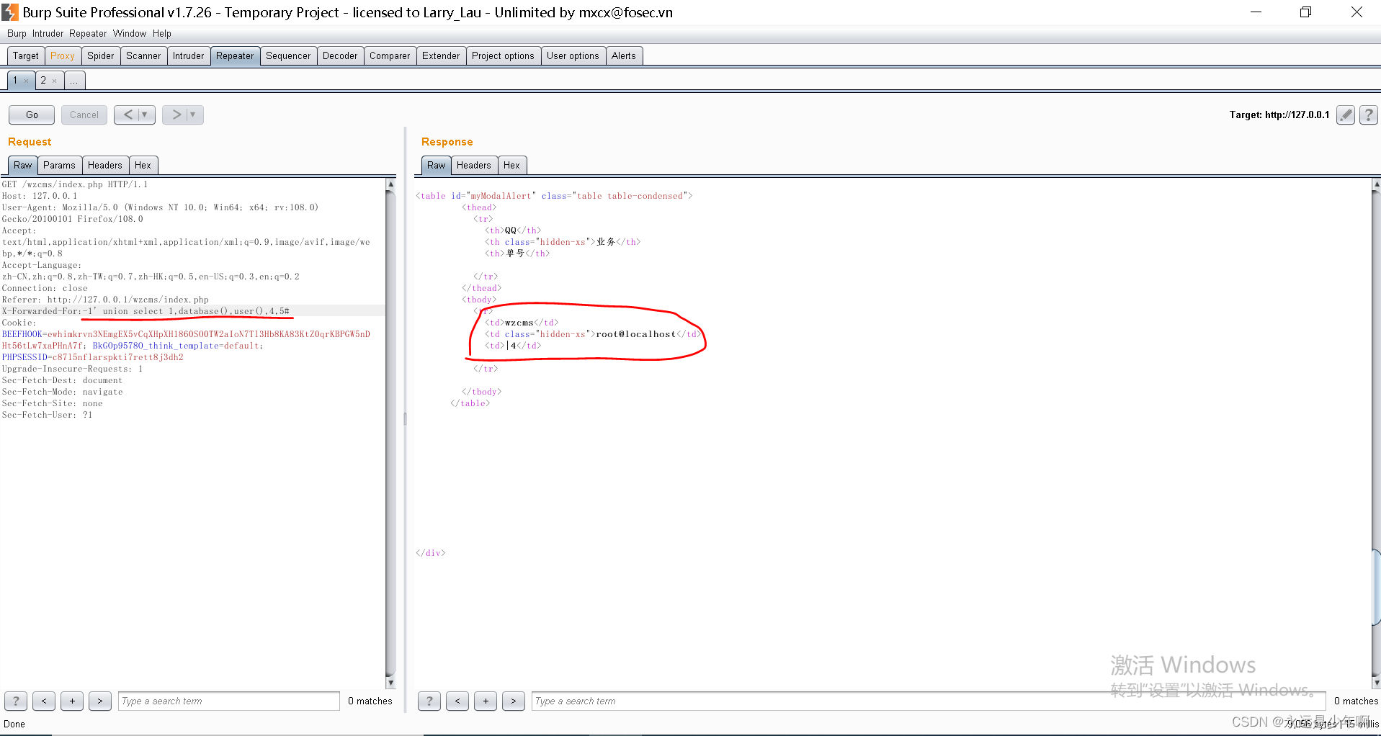Switch response view to Hex
The image size is (1381, 736).
[x=512, y=166]
